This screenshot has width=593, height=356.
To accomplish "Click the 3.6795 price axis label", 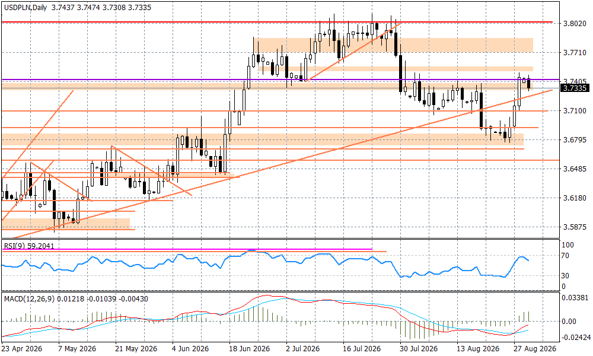I will 575,140.
